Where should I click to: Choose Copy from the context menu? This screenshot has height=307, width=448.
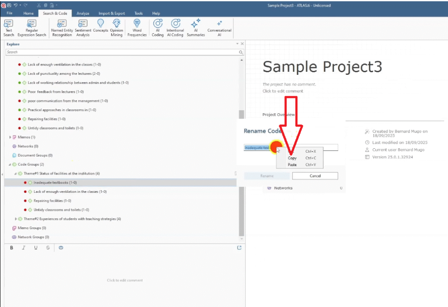[x=292, y=158]
